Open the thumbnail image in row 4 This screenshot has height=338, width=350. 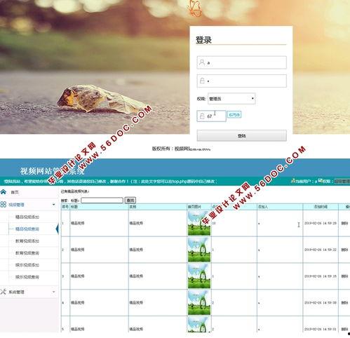pos(199,302)
